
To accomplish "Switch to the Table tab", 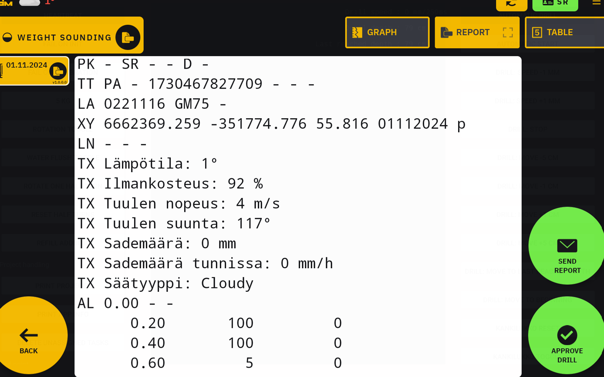I will (564, 33).
